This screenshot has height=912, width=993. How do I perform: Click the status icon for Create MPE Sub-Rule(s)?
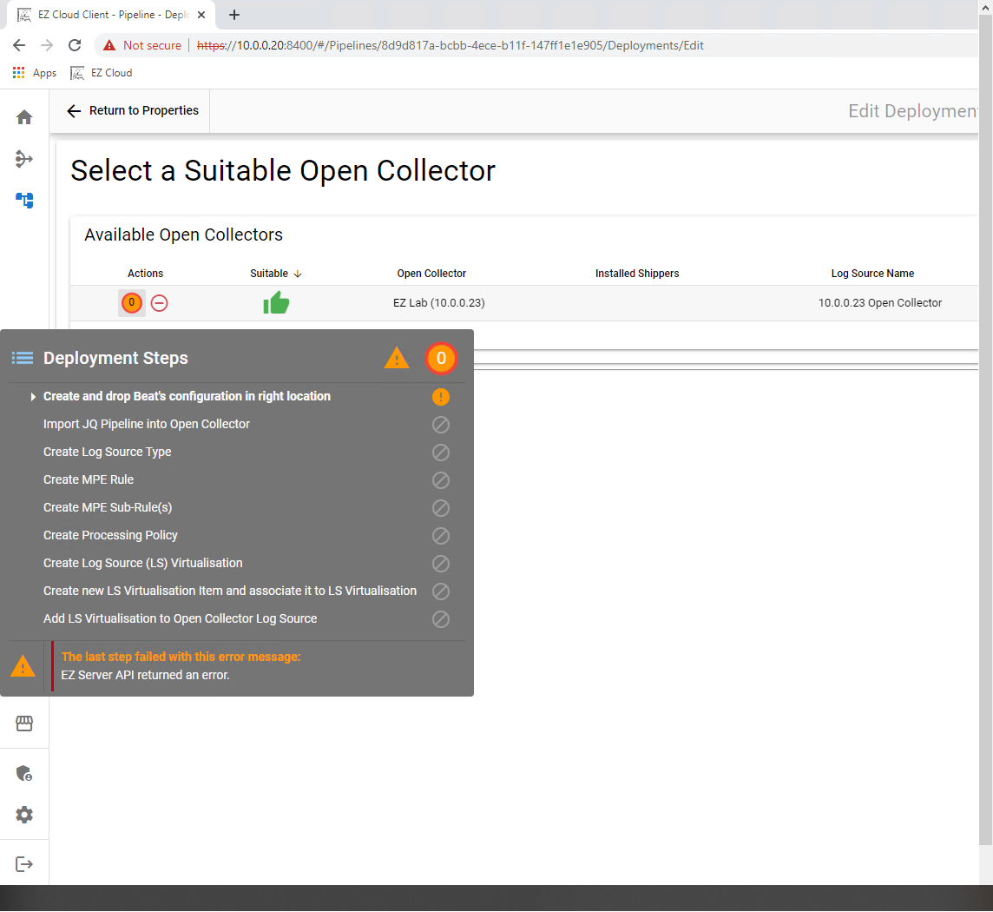tap(441, 508)
